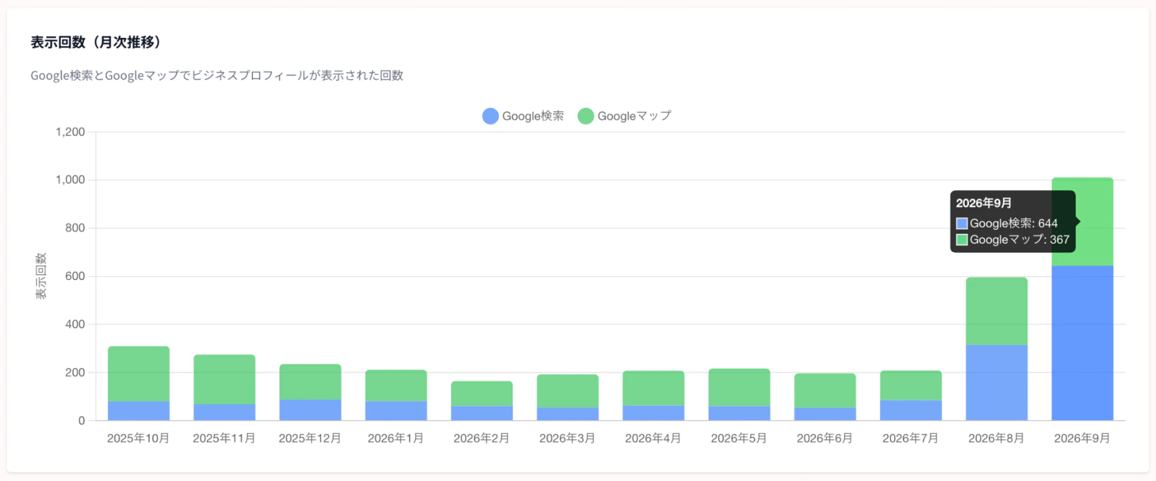Select the 2026年3月 green bar segment
Image resolution: width=1156 pixels, height=481 pixels.
(x=568, y=391)
